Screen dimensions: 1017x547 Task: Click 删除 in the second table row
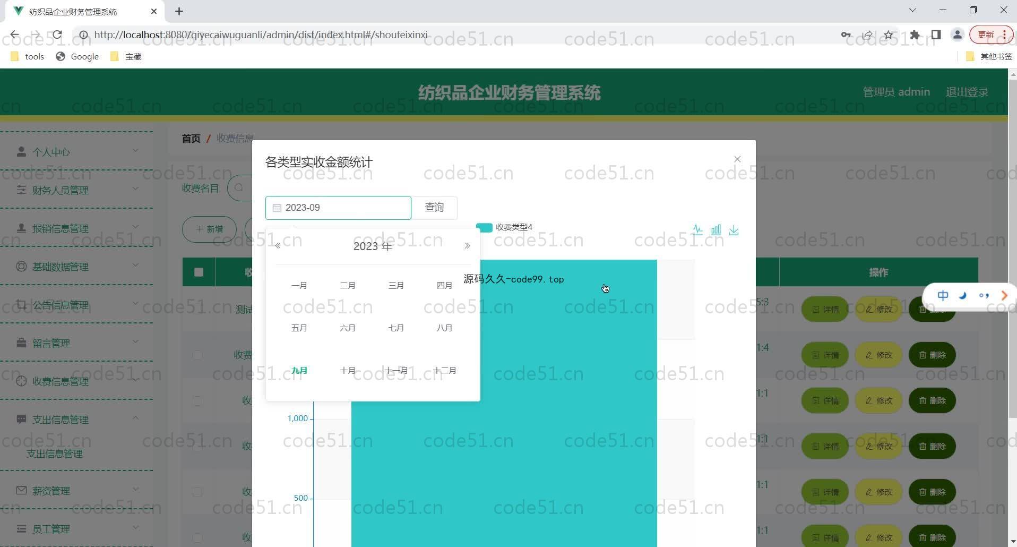click(x=932, y=355)
